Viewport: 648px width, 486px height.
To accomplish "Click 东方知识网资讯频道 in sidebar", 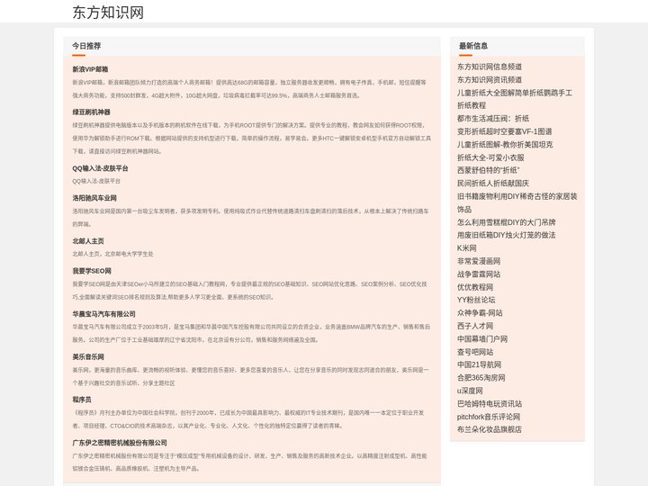I will (x=490, y=80).
